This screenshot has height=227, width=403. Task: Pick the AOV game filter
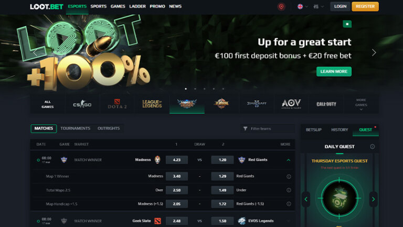click(x=291, y=104)
